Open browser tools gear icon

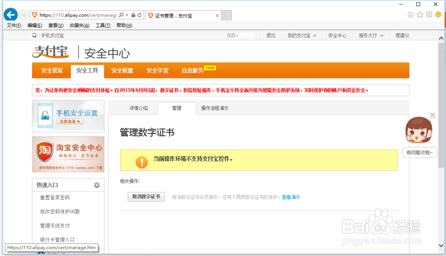point(429,15)
